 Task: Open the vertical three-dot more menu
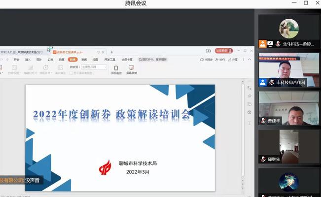(x=244, y=60)
